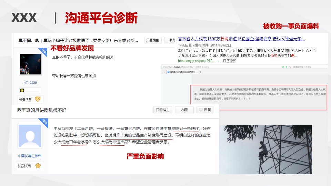Open the search result titled 吉林省人大代表1500万收购市值15亿国企

pos(241,39)
